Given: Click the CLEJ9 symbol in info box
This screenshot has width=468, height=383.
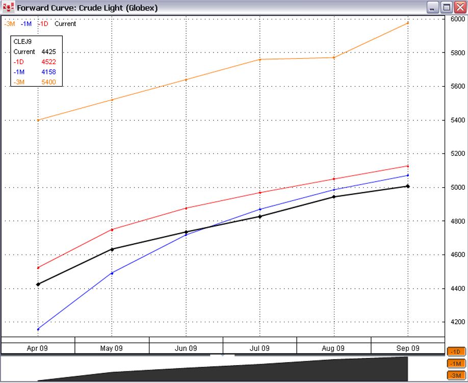Looking at the screenshot, I should point(22,42).
